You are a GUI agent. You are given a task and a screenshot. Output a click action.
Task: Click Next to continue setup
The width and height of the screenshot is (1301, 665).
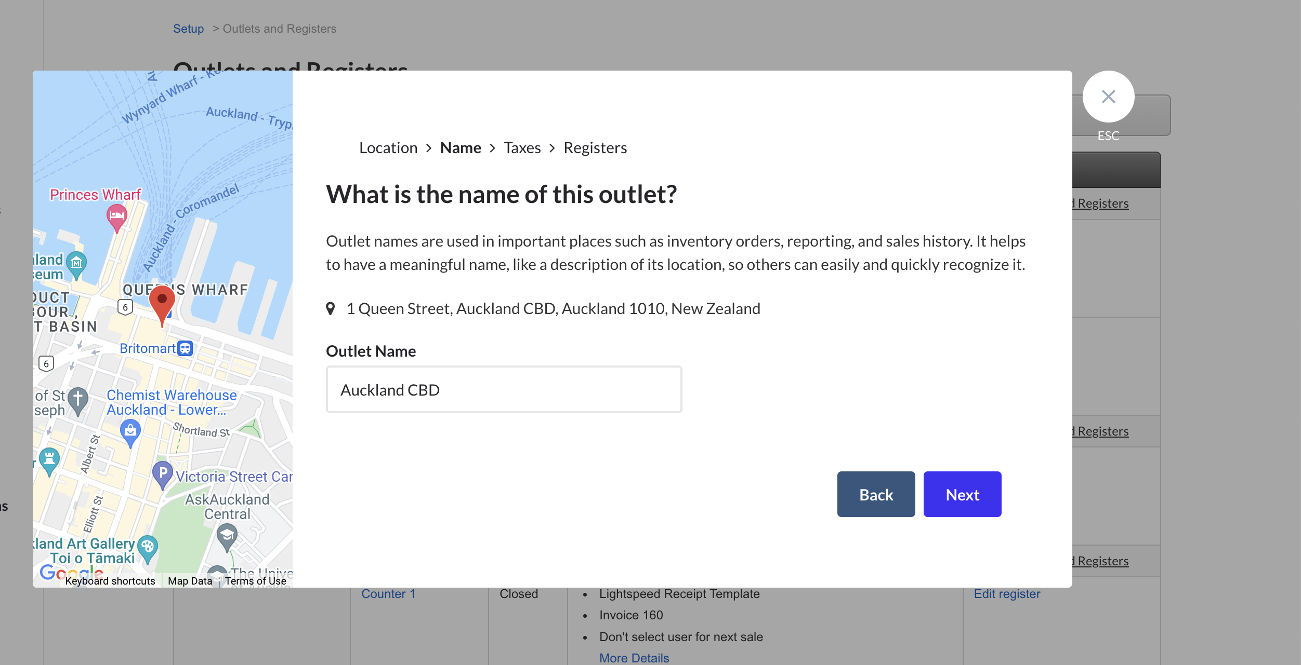(x=962, y=494)
